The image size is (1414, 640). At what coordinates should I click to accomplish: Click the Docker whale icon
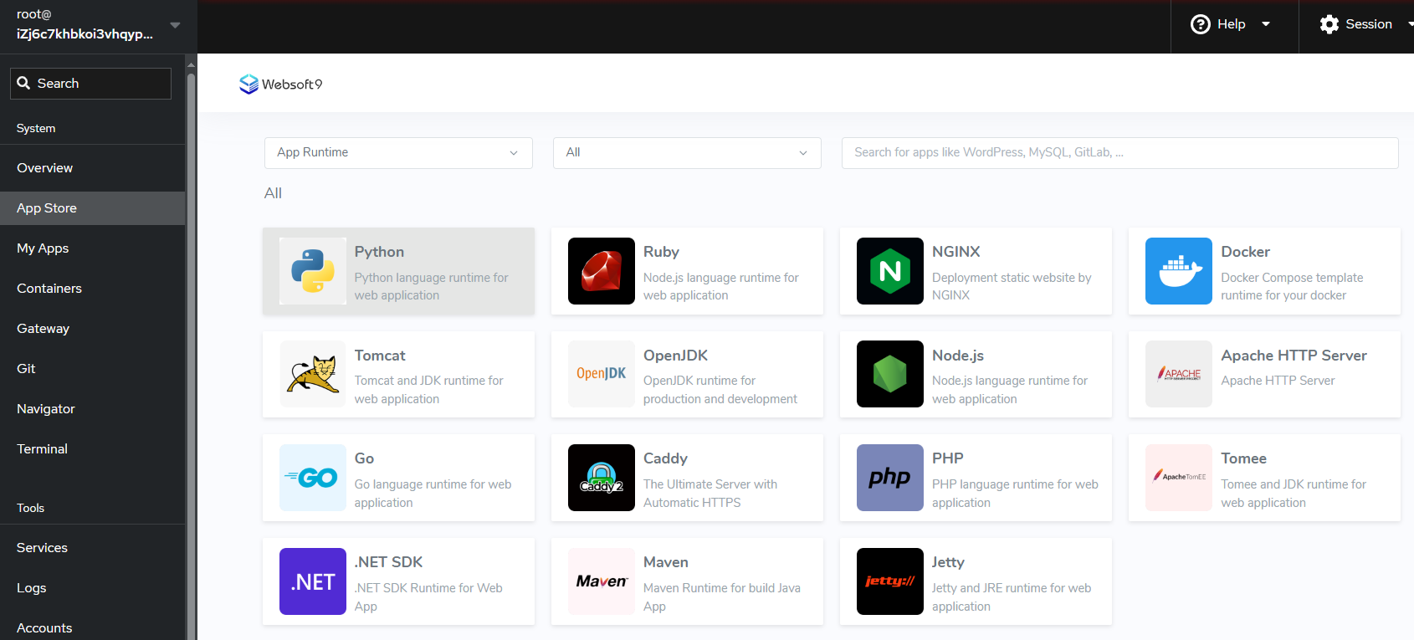[1178, 271]
